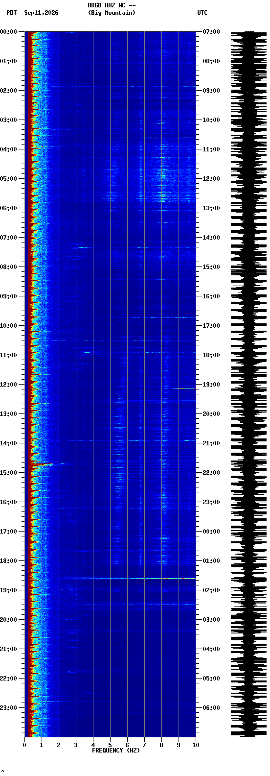Click UTC time label '14:00'

[211, 238]
